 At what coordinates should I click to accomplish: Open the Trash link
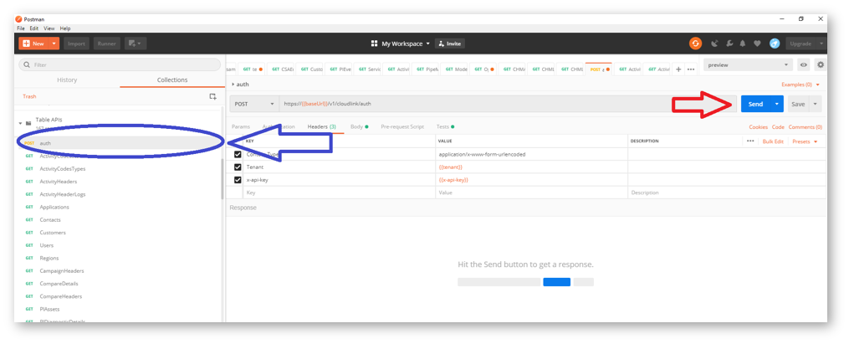point(29,96)
